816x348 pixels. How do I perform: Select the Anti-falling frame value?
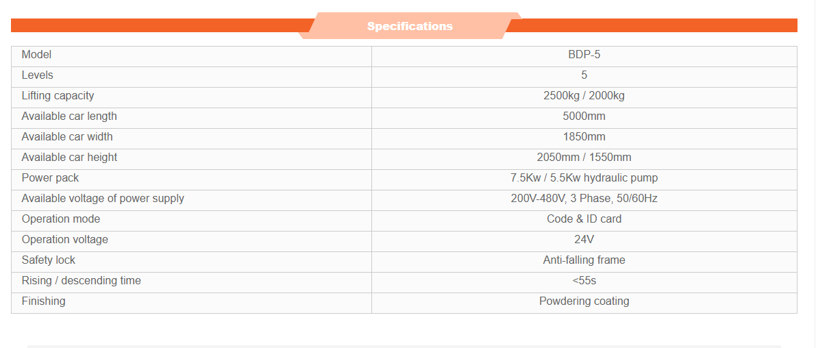point(584,260)
